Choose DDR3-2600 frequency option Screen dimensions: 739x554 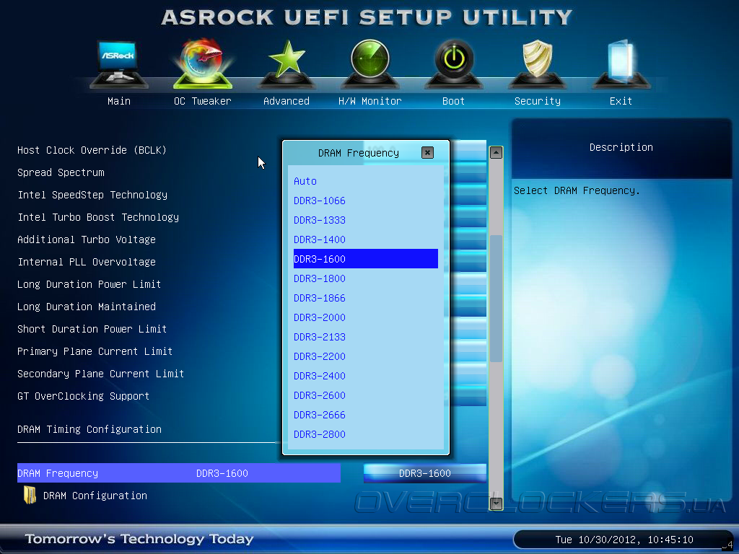tap(366, 395)
